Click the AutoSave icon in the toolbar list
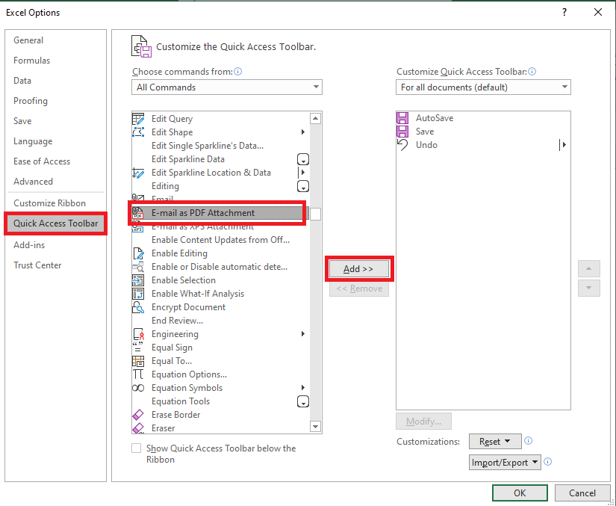 pyautogui.click(x=404, y=117)
